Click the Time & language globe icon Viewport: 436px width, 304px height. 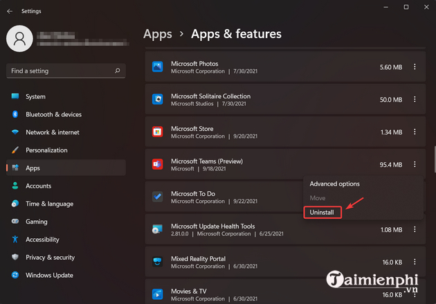15,204
